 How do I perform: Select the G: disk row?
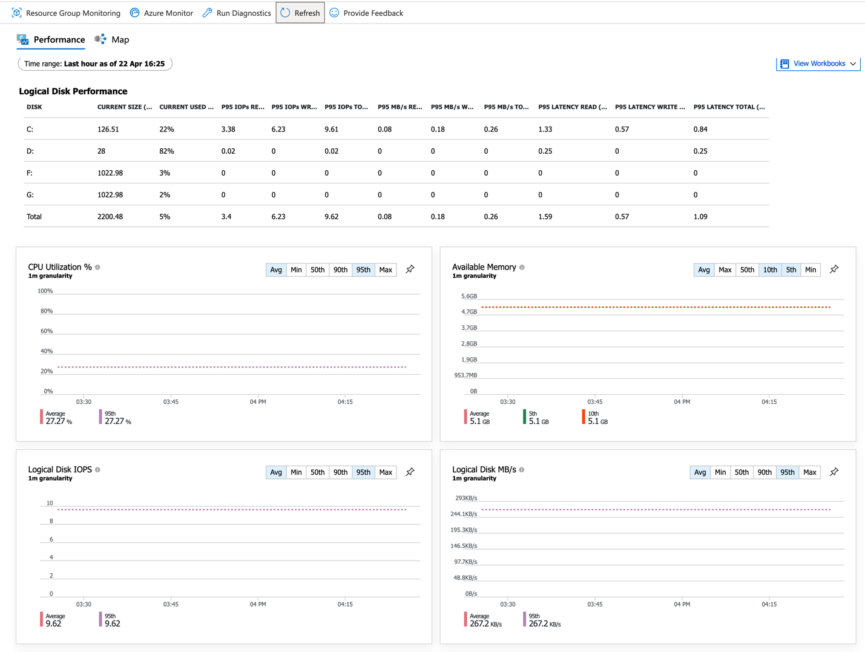point(396,194)
